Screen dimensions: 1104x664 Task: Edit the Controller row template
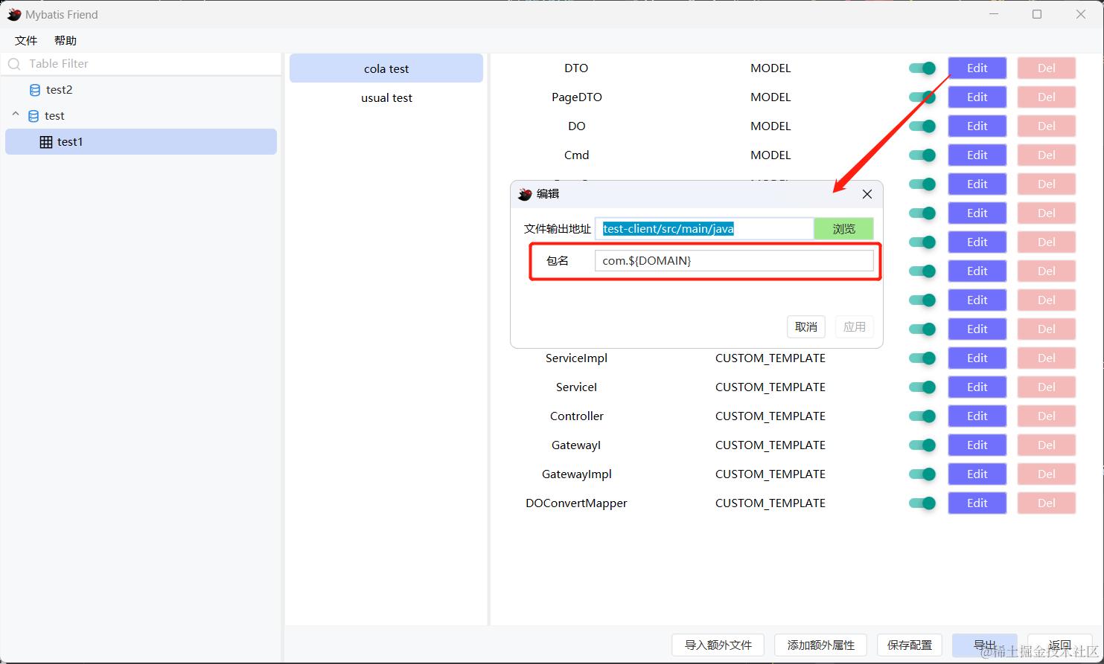(977, 416)
